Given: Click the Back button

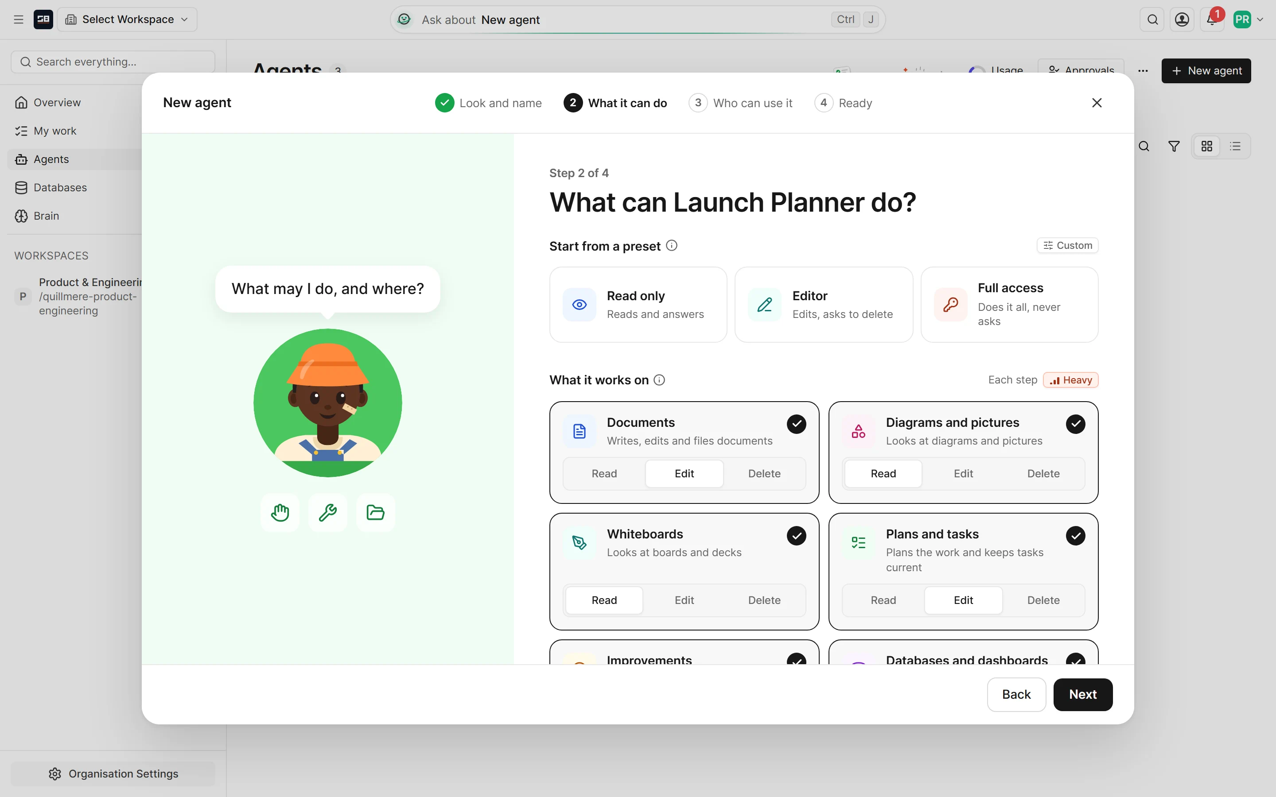Looking at the screenshot, I should point(1016,694).
